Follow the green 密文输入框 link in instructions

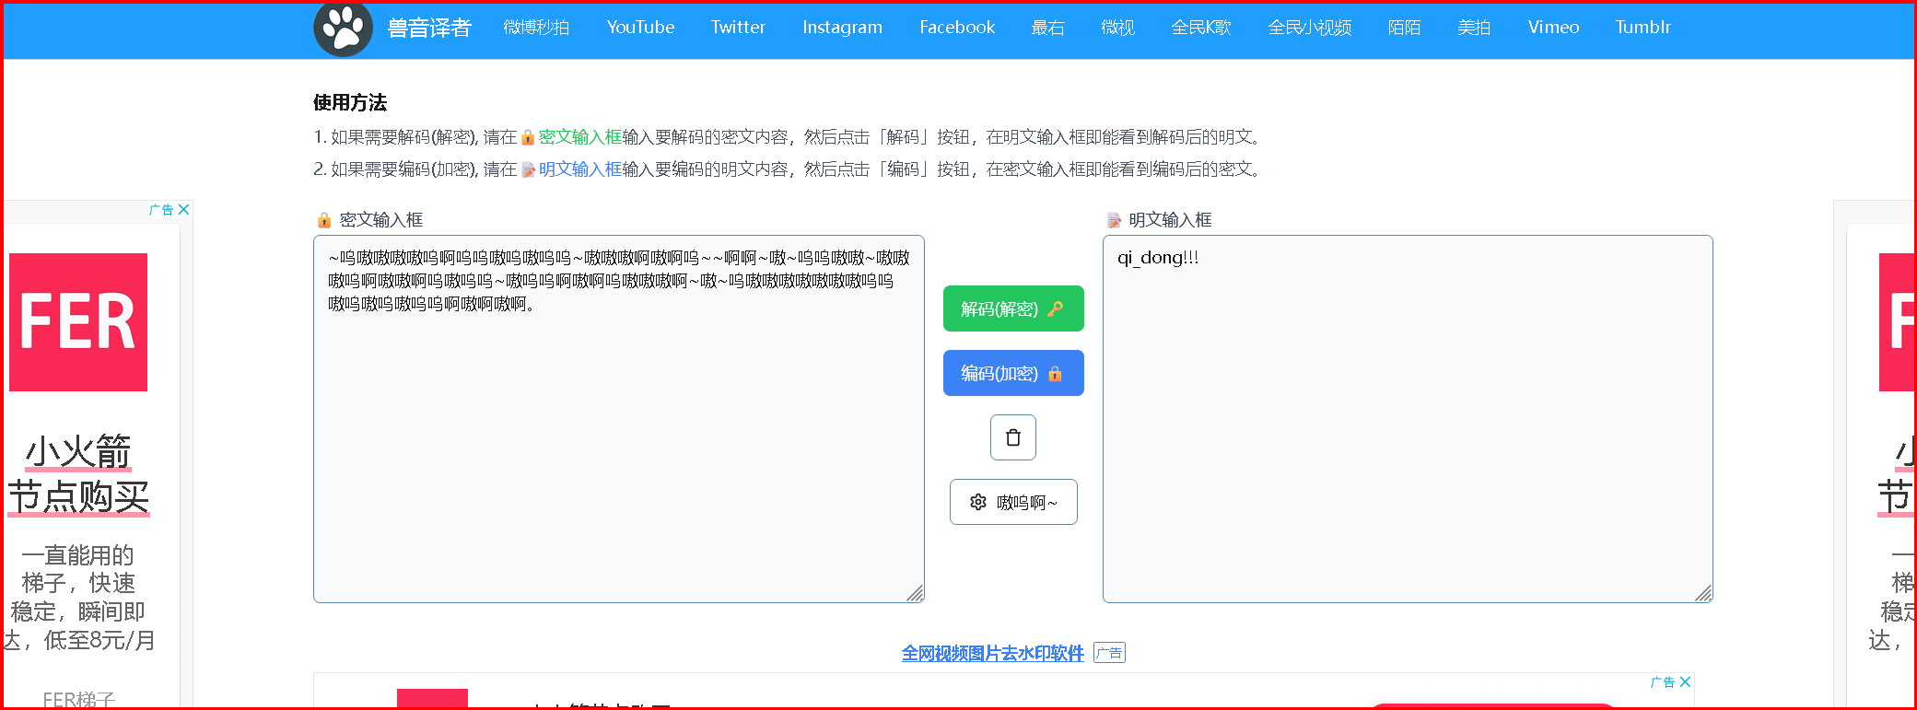click(x=580, y=137)
